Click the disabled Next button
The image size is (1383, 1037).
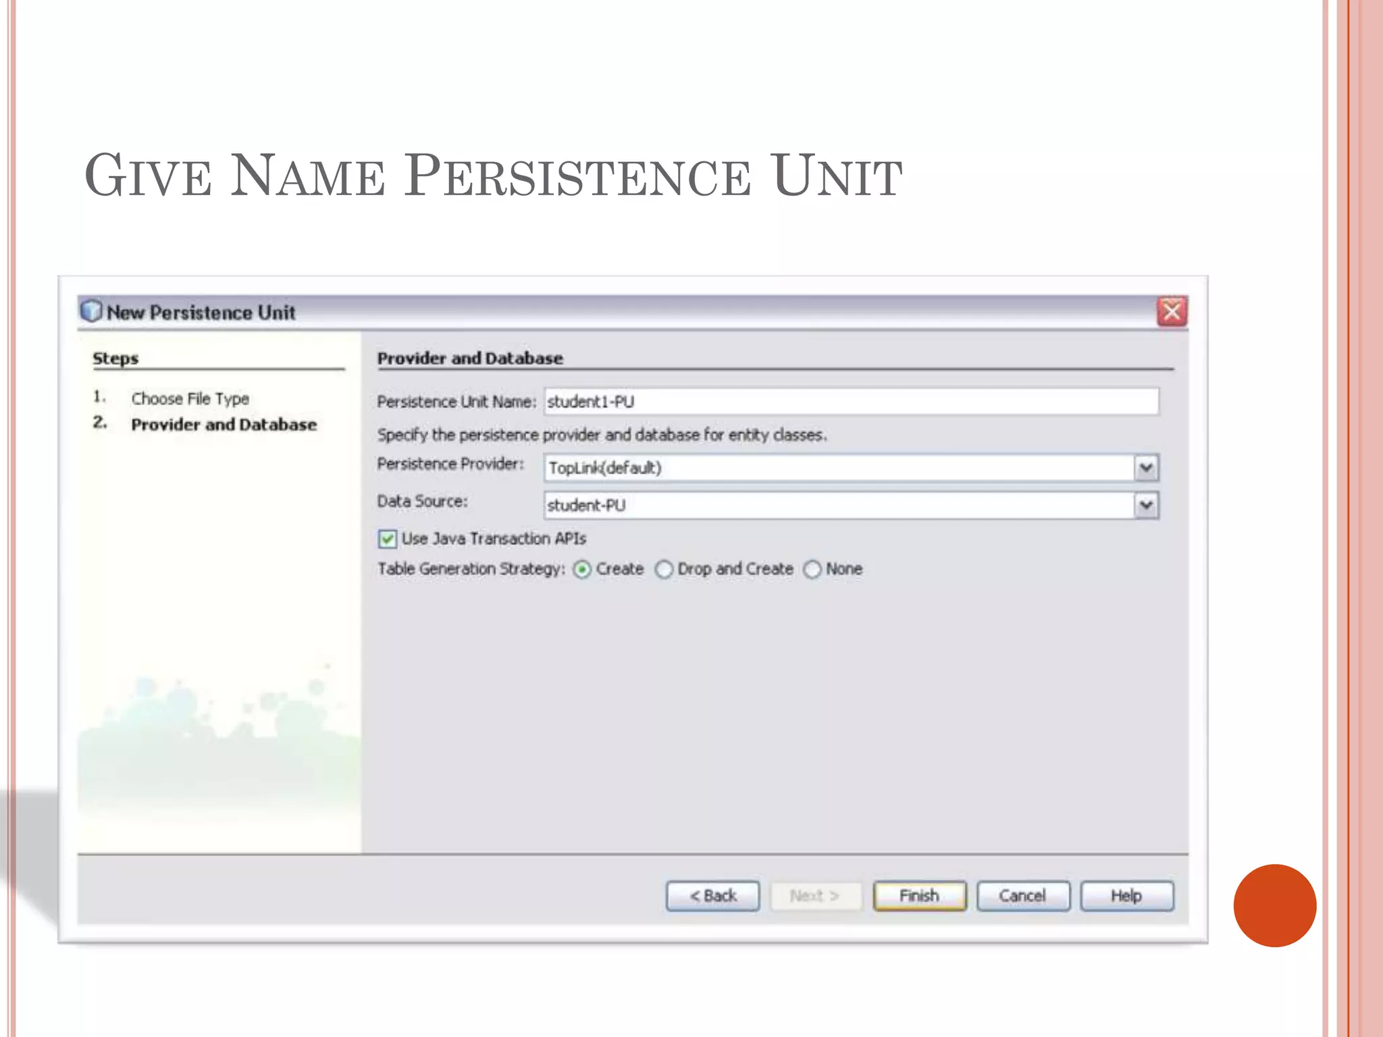click(816, 896)
